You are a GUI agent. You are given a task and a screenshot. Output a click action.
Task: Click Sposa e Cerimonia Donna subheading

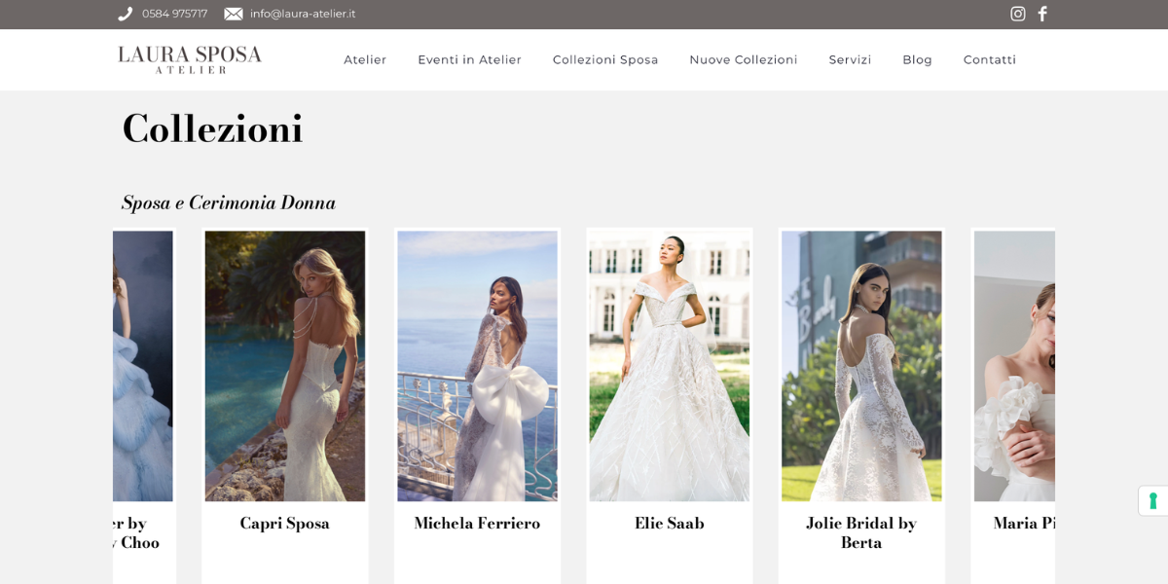coord(229,202)
